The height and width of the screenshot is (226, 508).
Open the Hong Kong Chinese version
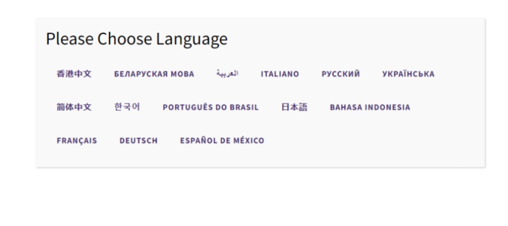(74, 74)
